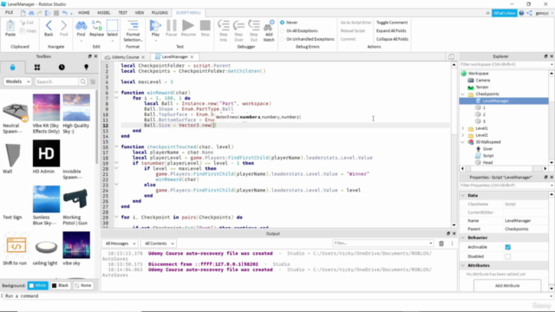Open Toolbox filter settings icon

click(93, 81)
